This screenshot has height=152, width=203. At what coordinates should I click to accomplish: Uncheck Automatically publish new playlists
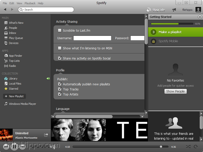click(60, 84)
